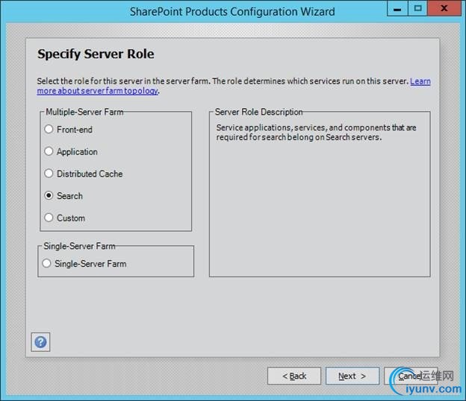Cancel the configuration wizard
Image resolution: width=466 pixels, height=401 pixels.
410,376
